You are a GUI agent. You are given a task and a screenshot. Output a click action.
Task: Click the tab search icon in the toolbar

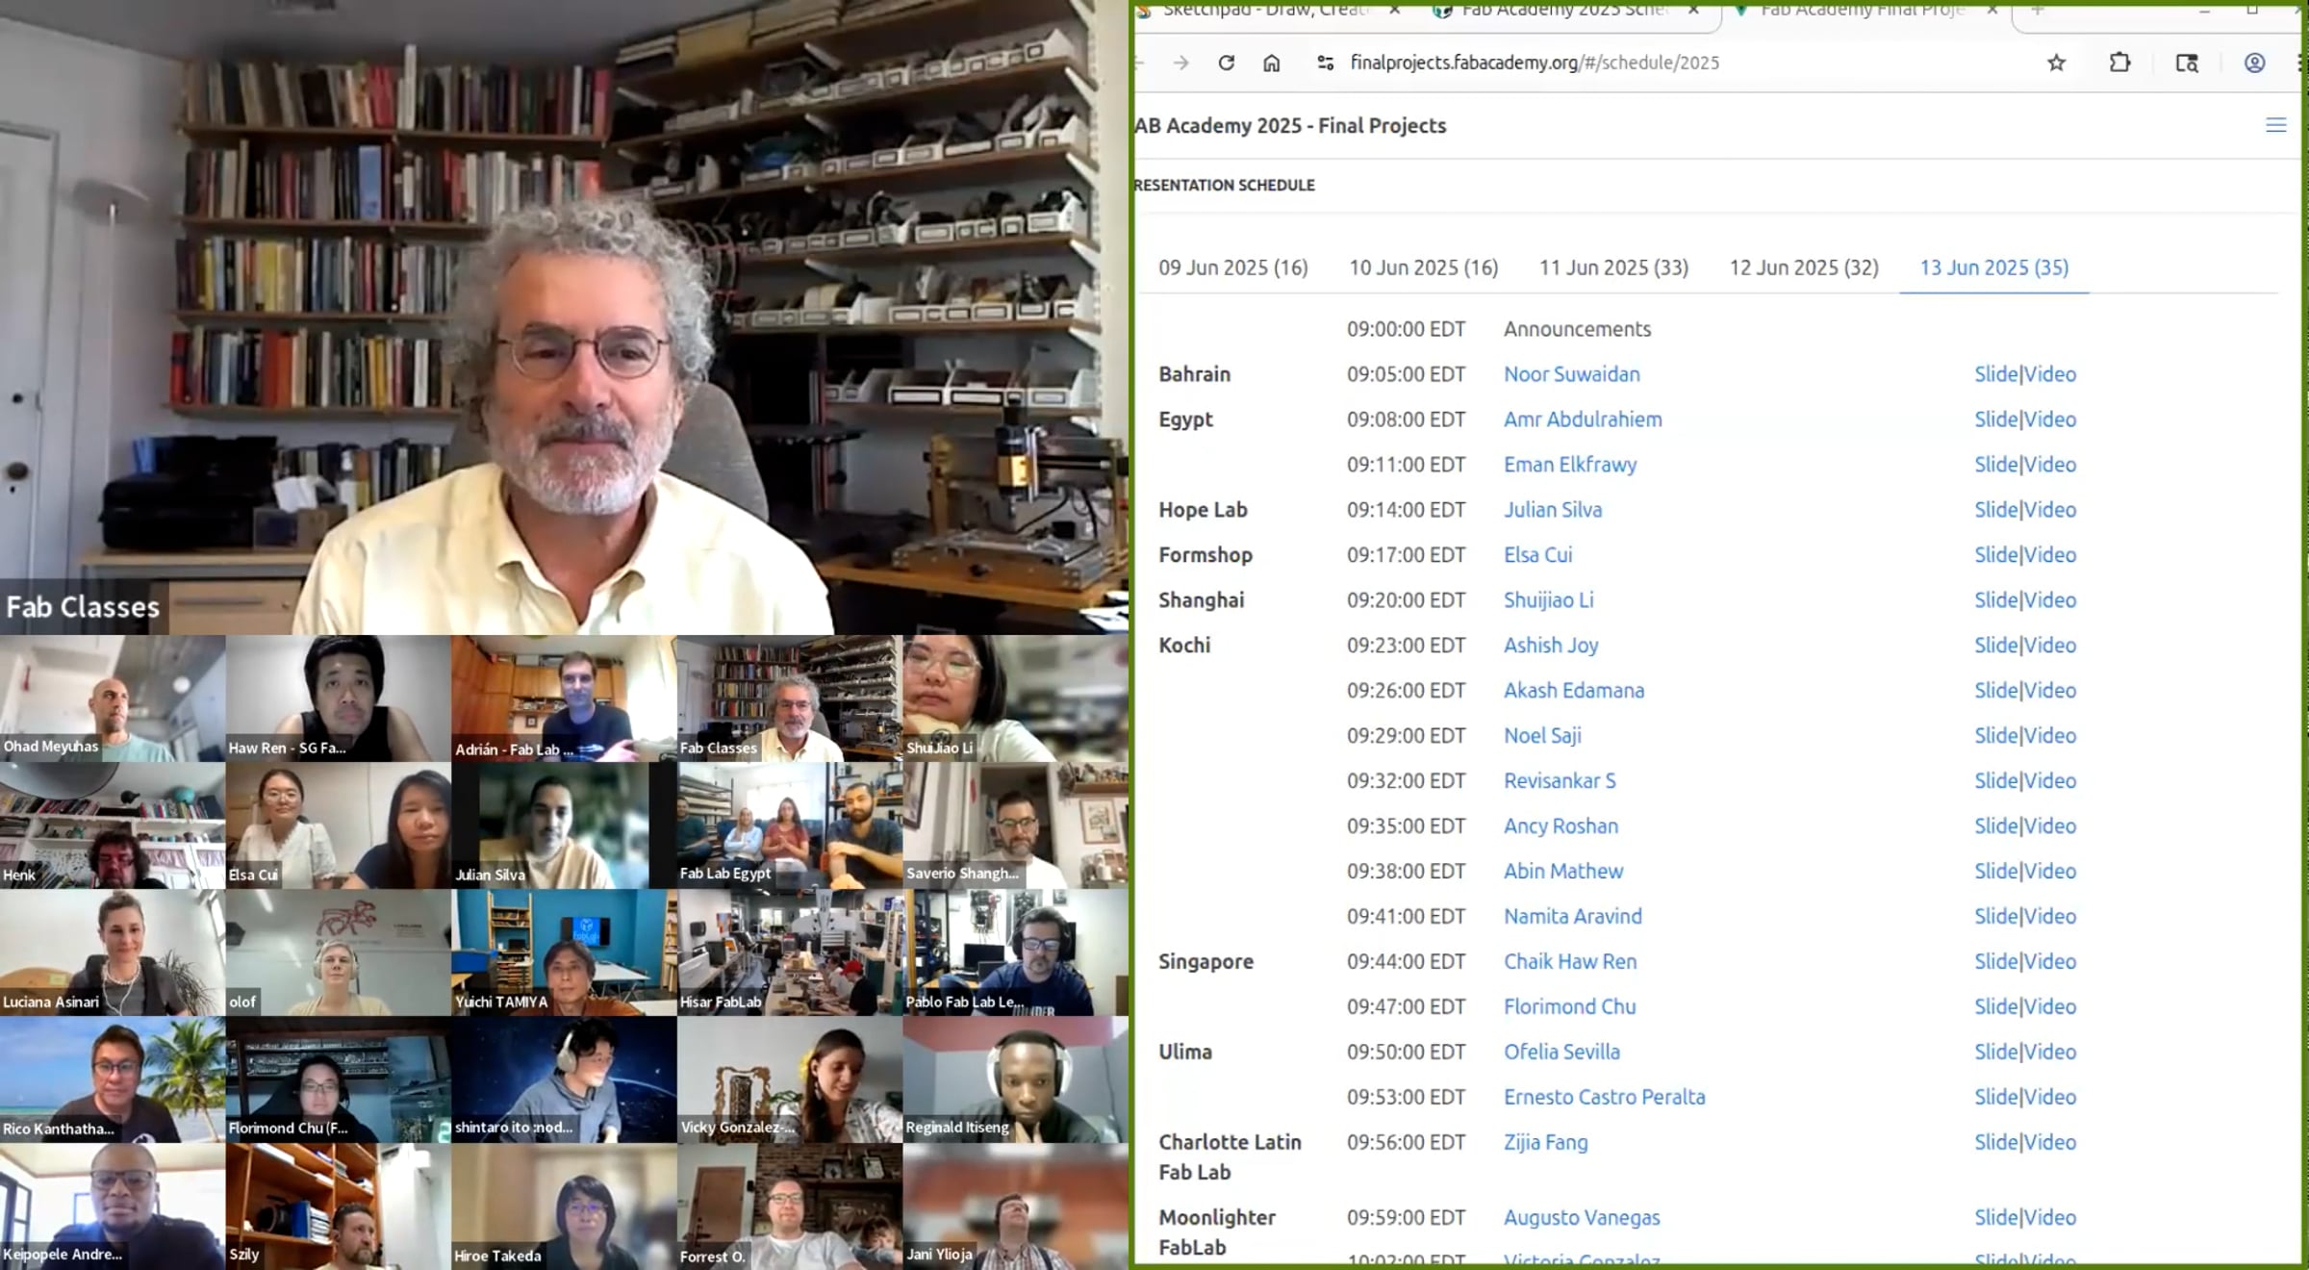click(2186, 63)
